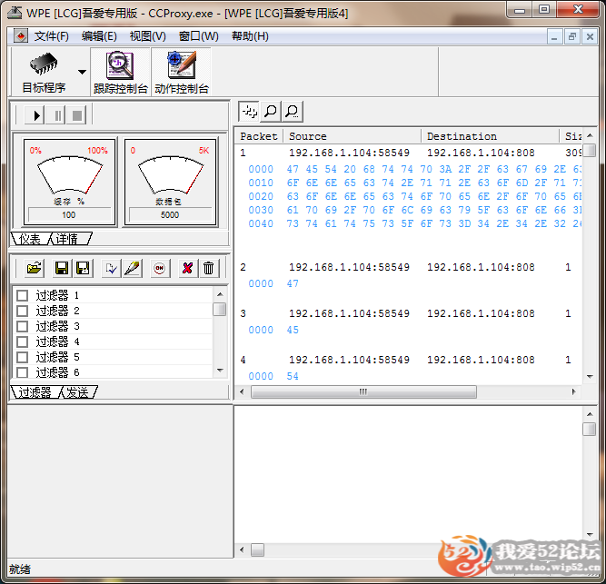
Task: Click the document icon in menu bar
Action: click(21, 36)
